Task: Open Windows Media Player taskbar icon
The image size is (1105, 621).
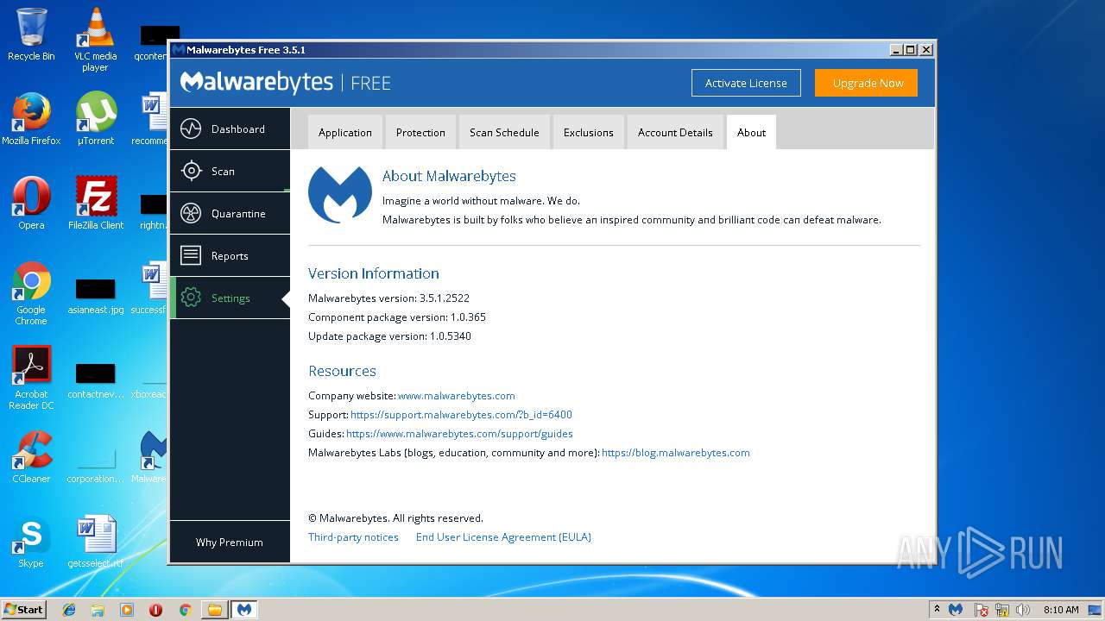Action: (127, 610)
